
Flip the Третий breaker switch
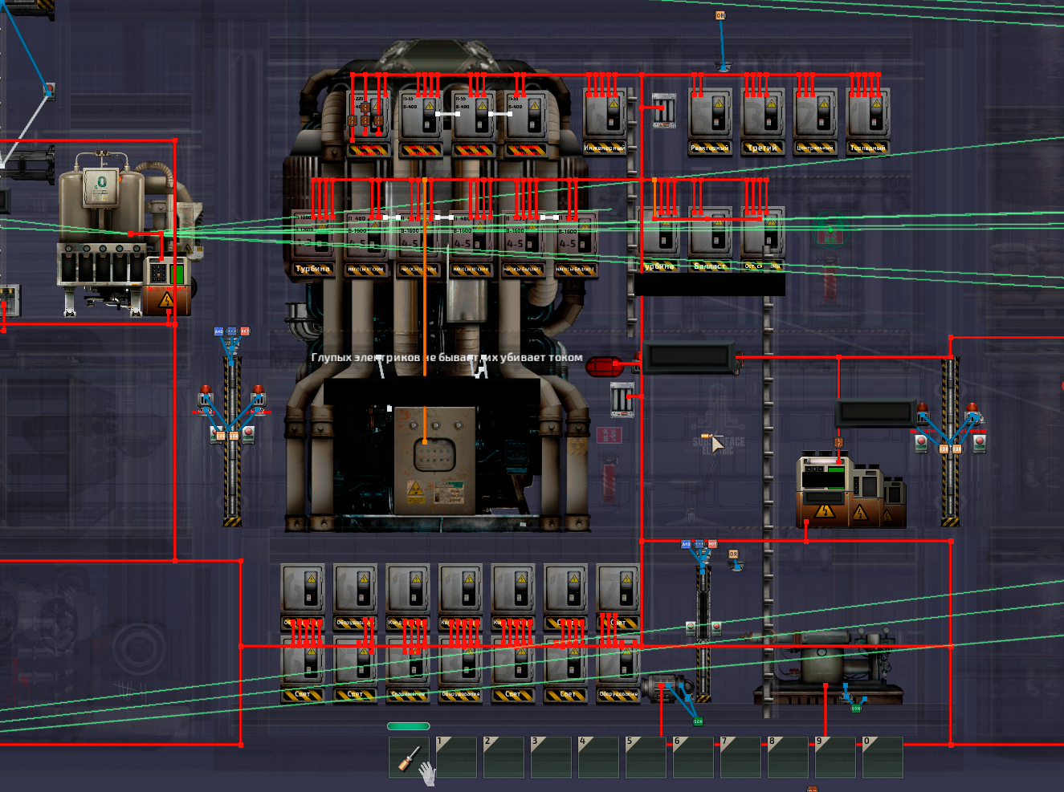coord(763,120)
